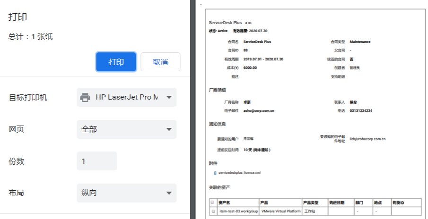Click the 取消 button
The width and height of the screenshot is (428, 219).
point(160,62)
